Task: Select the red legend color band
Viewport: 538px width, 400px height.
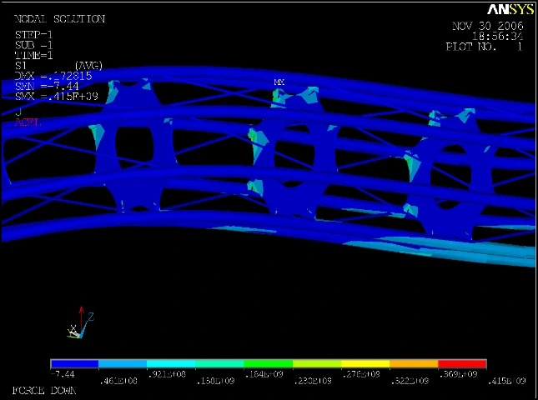Action: click(462, 364)
